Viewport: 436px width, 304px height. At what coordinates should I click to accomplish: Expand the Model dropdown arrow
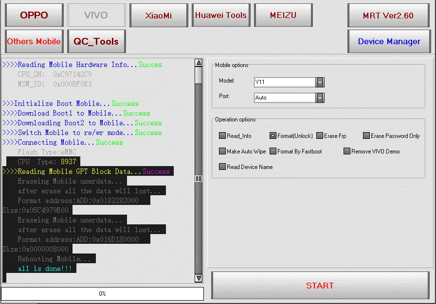click(320, 82)
